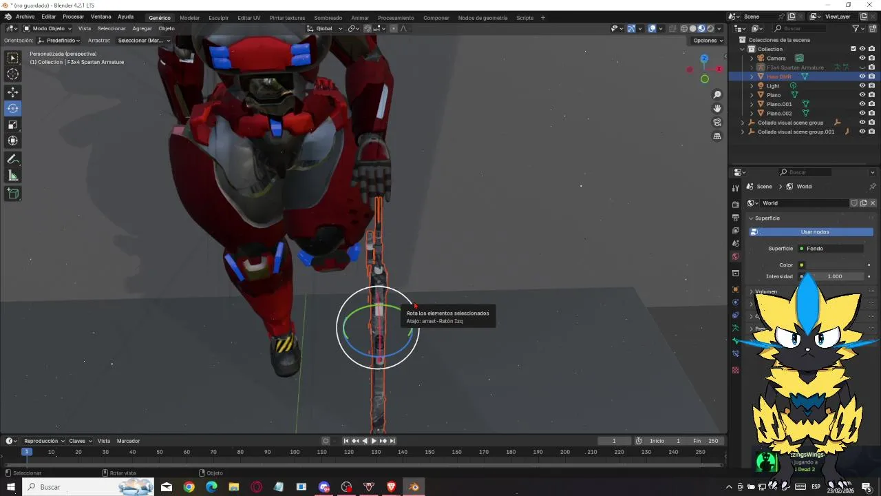Select solid viewport shading
This screenshot has width=881, height=496.
(x=693, y=28)
